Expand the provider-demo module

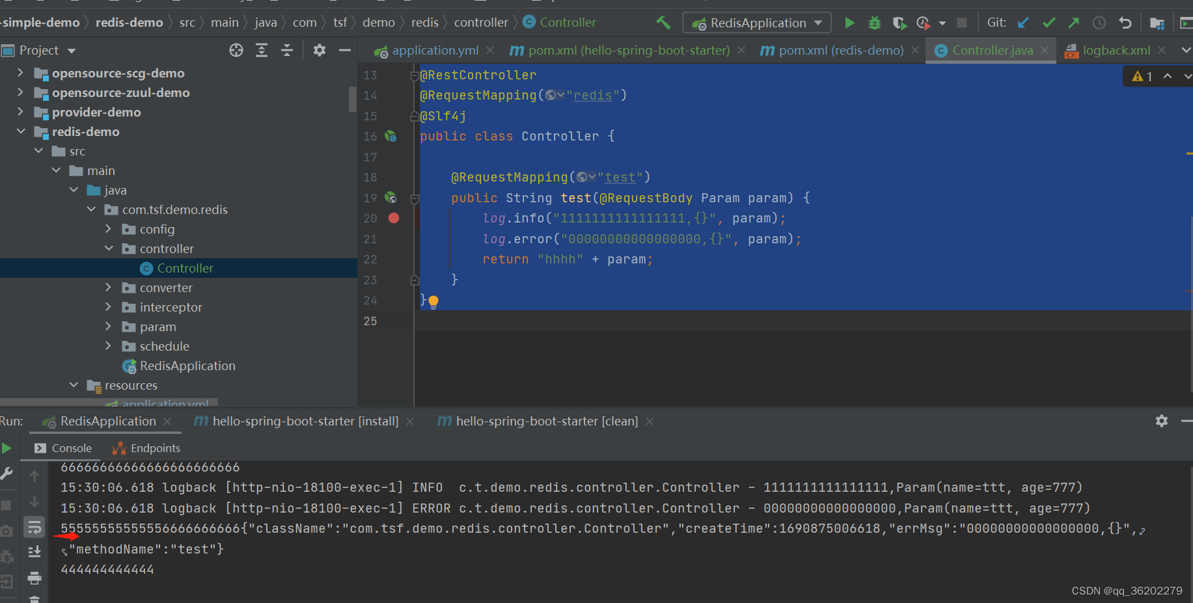tap(20, 112)
